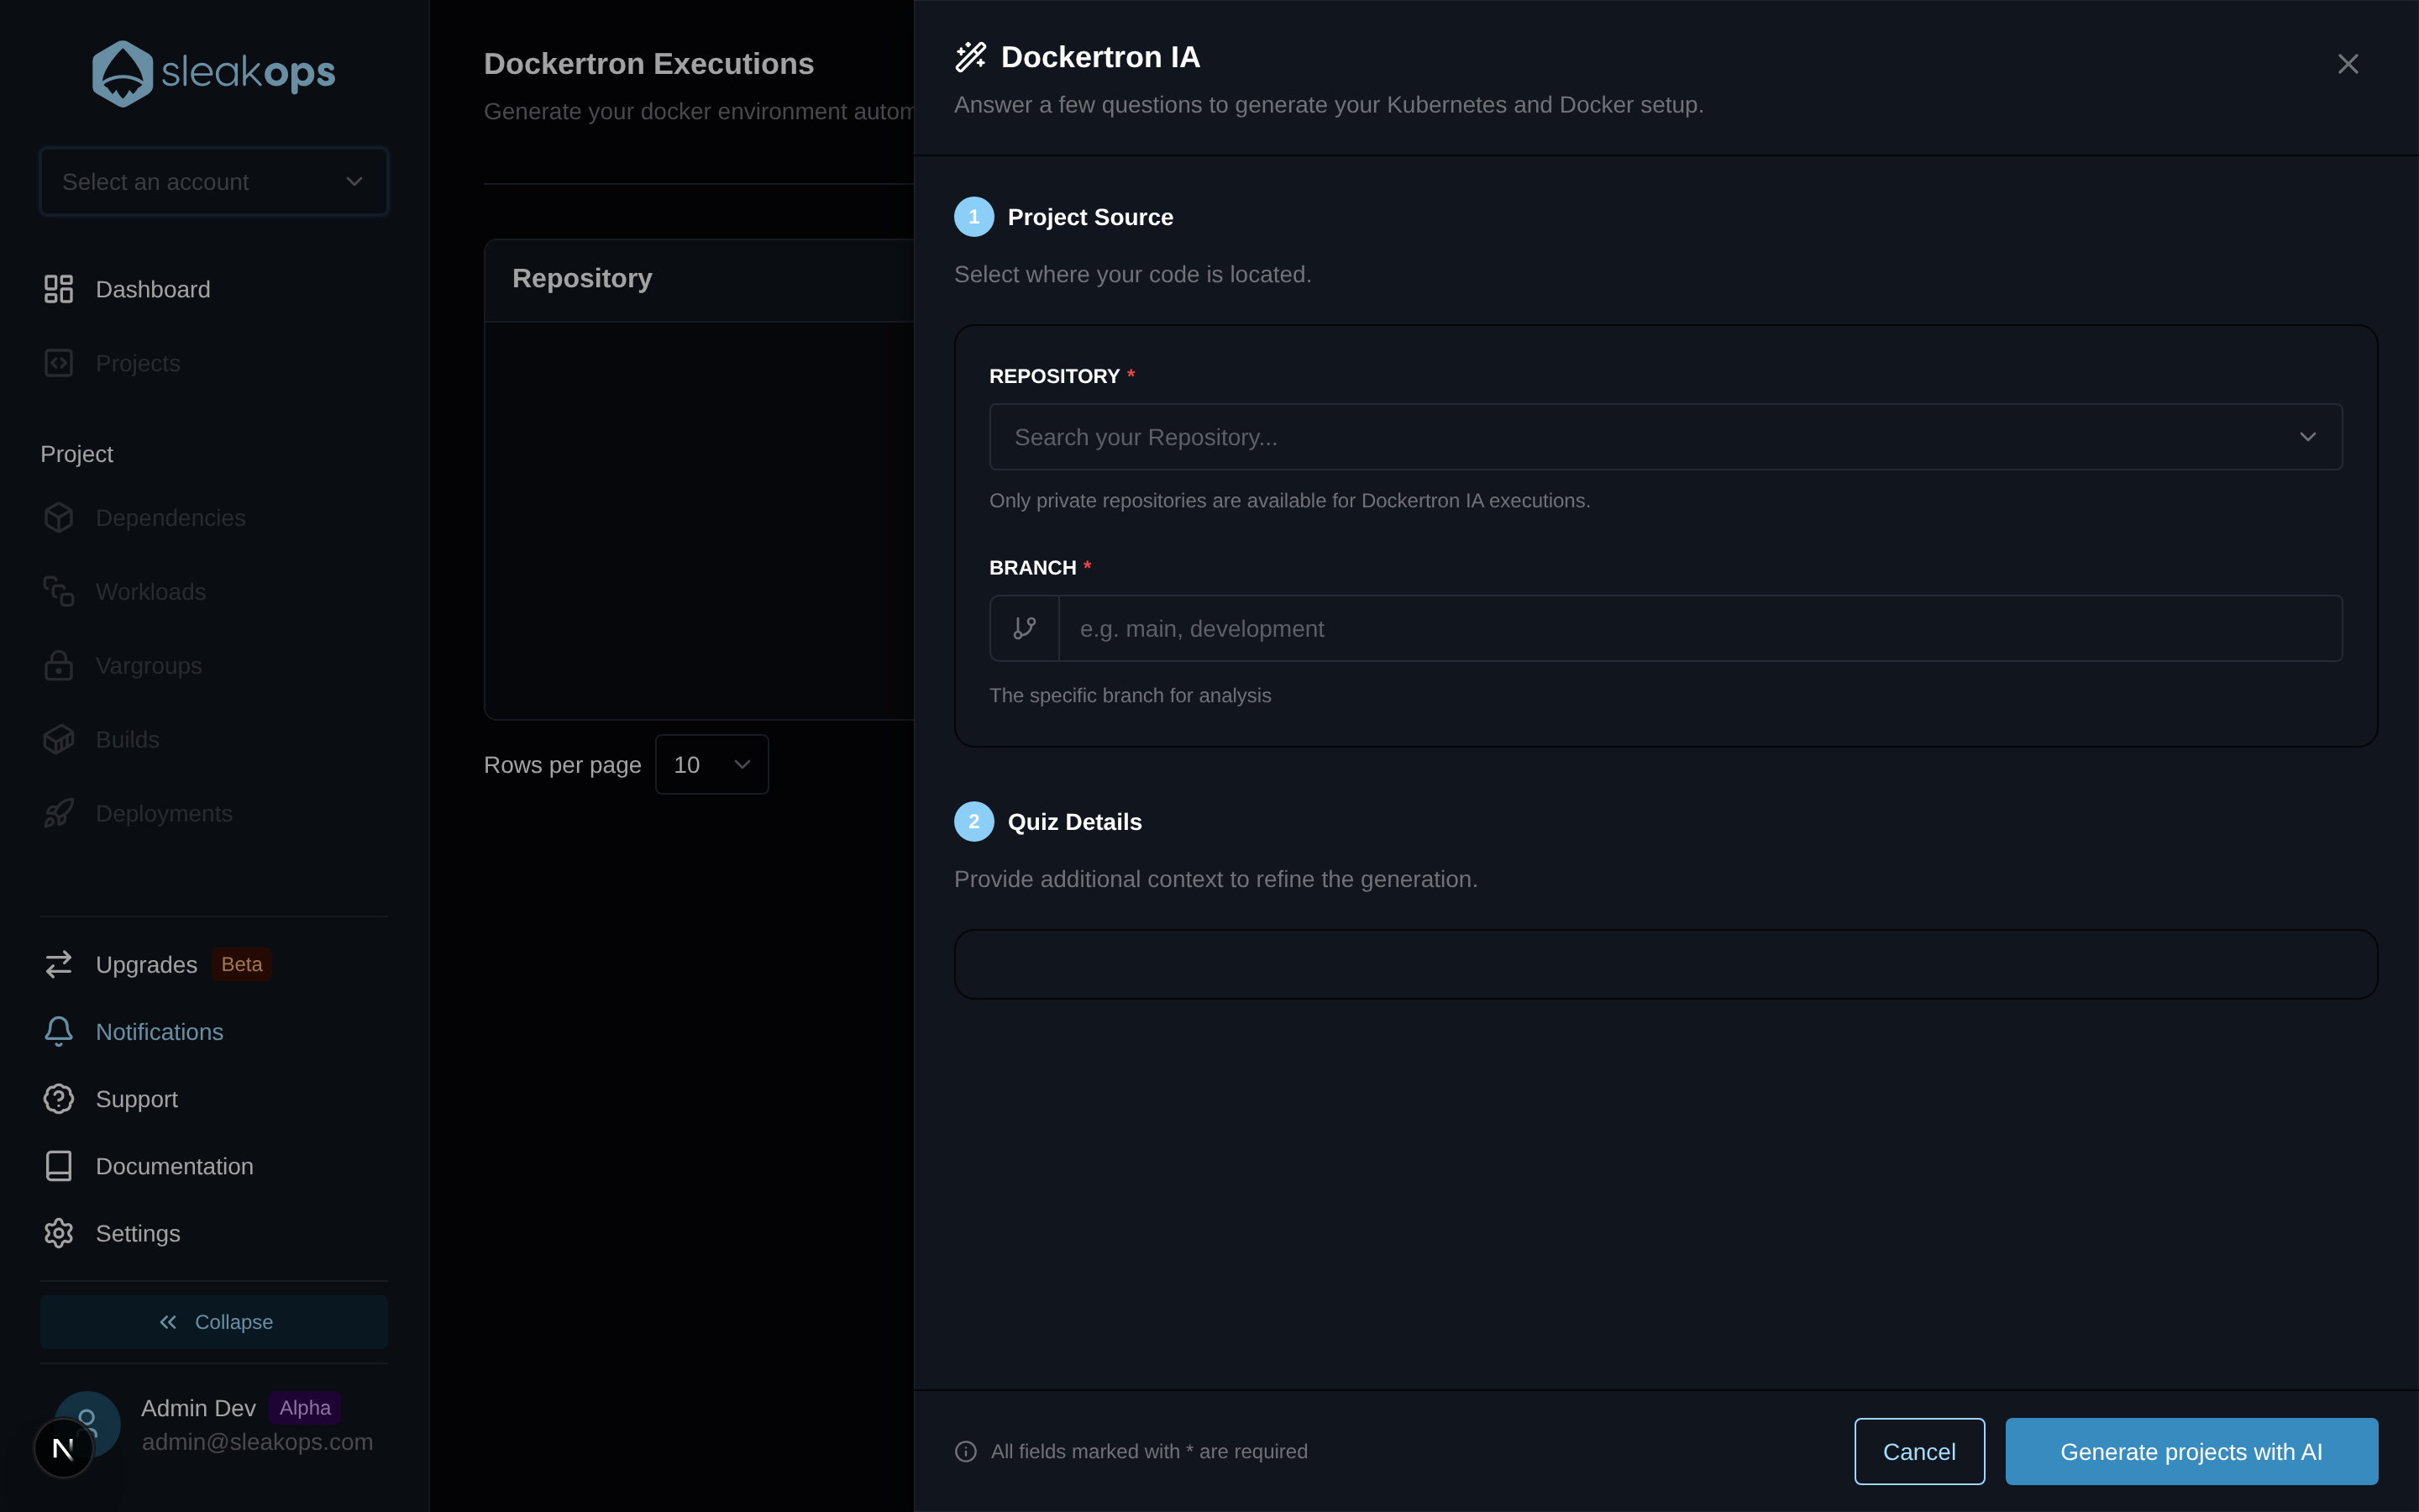
Task: Open Projects in the sidebar
Action: coord(214,363)
